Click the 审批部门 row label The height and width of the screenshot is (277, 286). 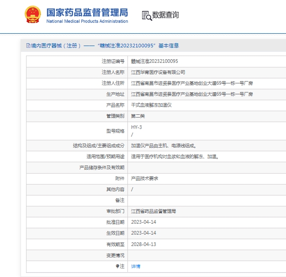click(x=115, y=211)
